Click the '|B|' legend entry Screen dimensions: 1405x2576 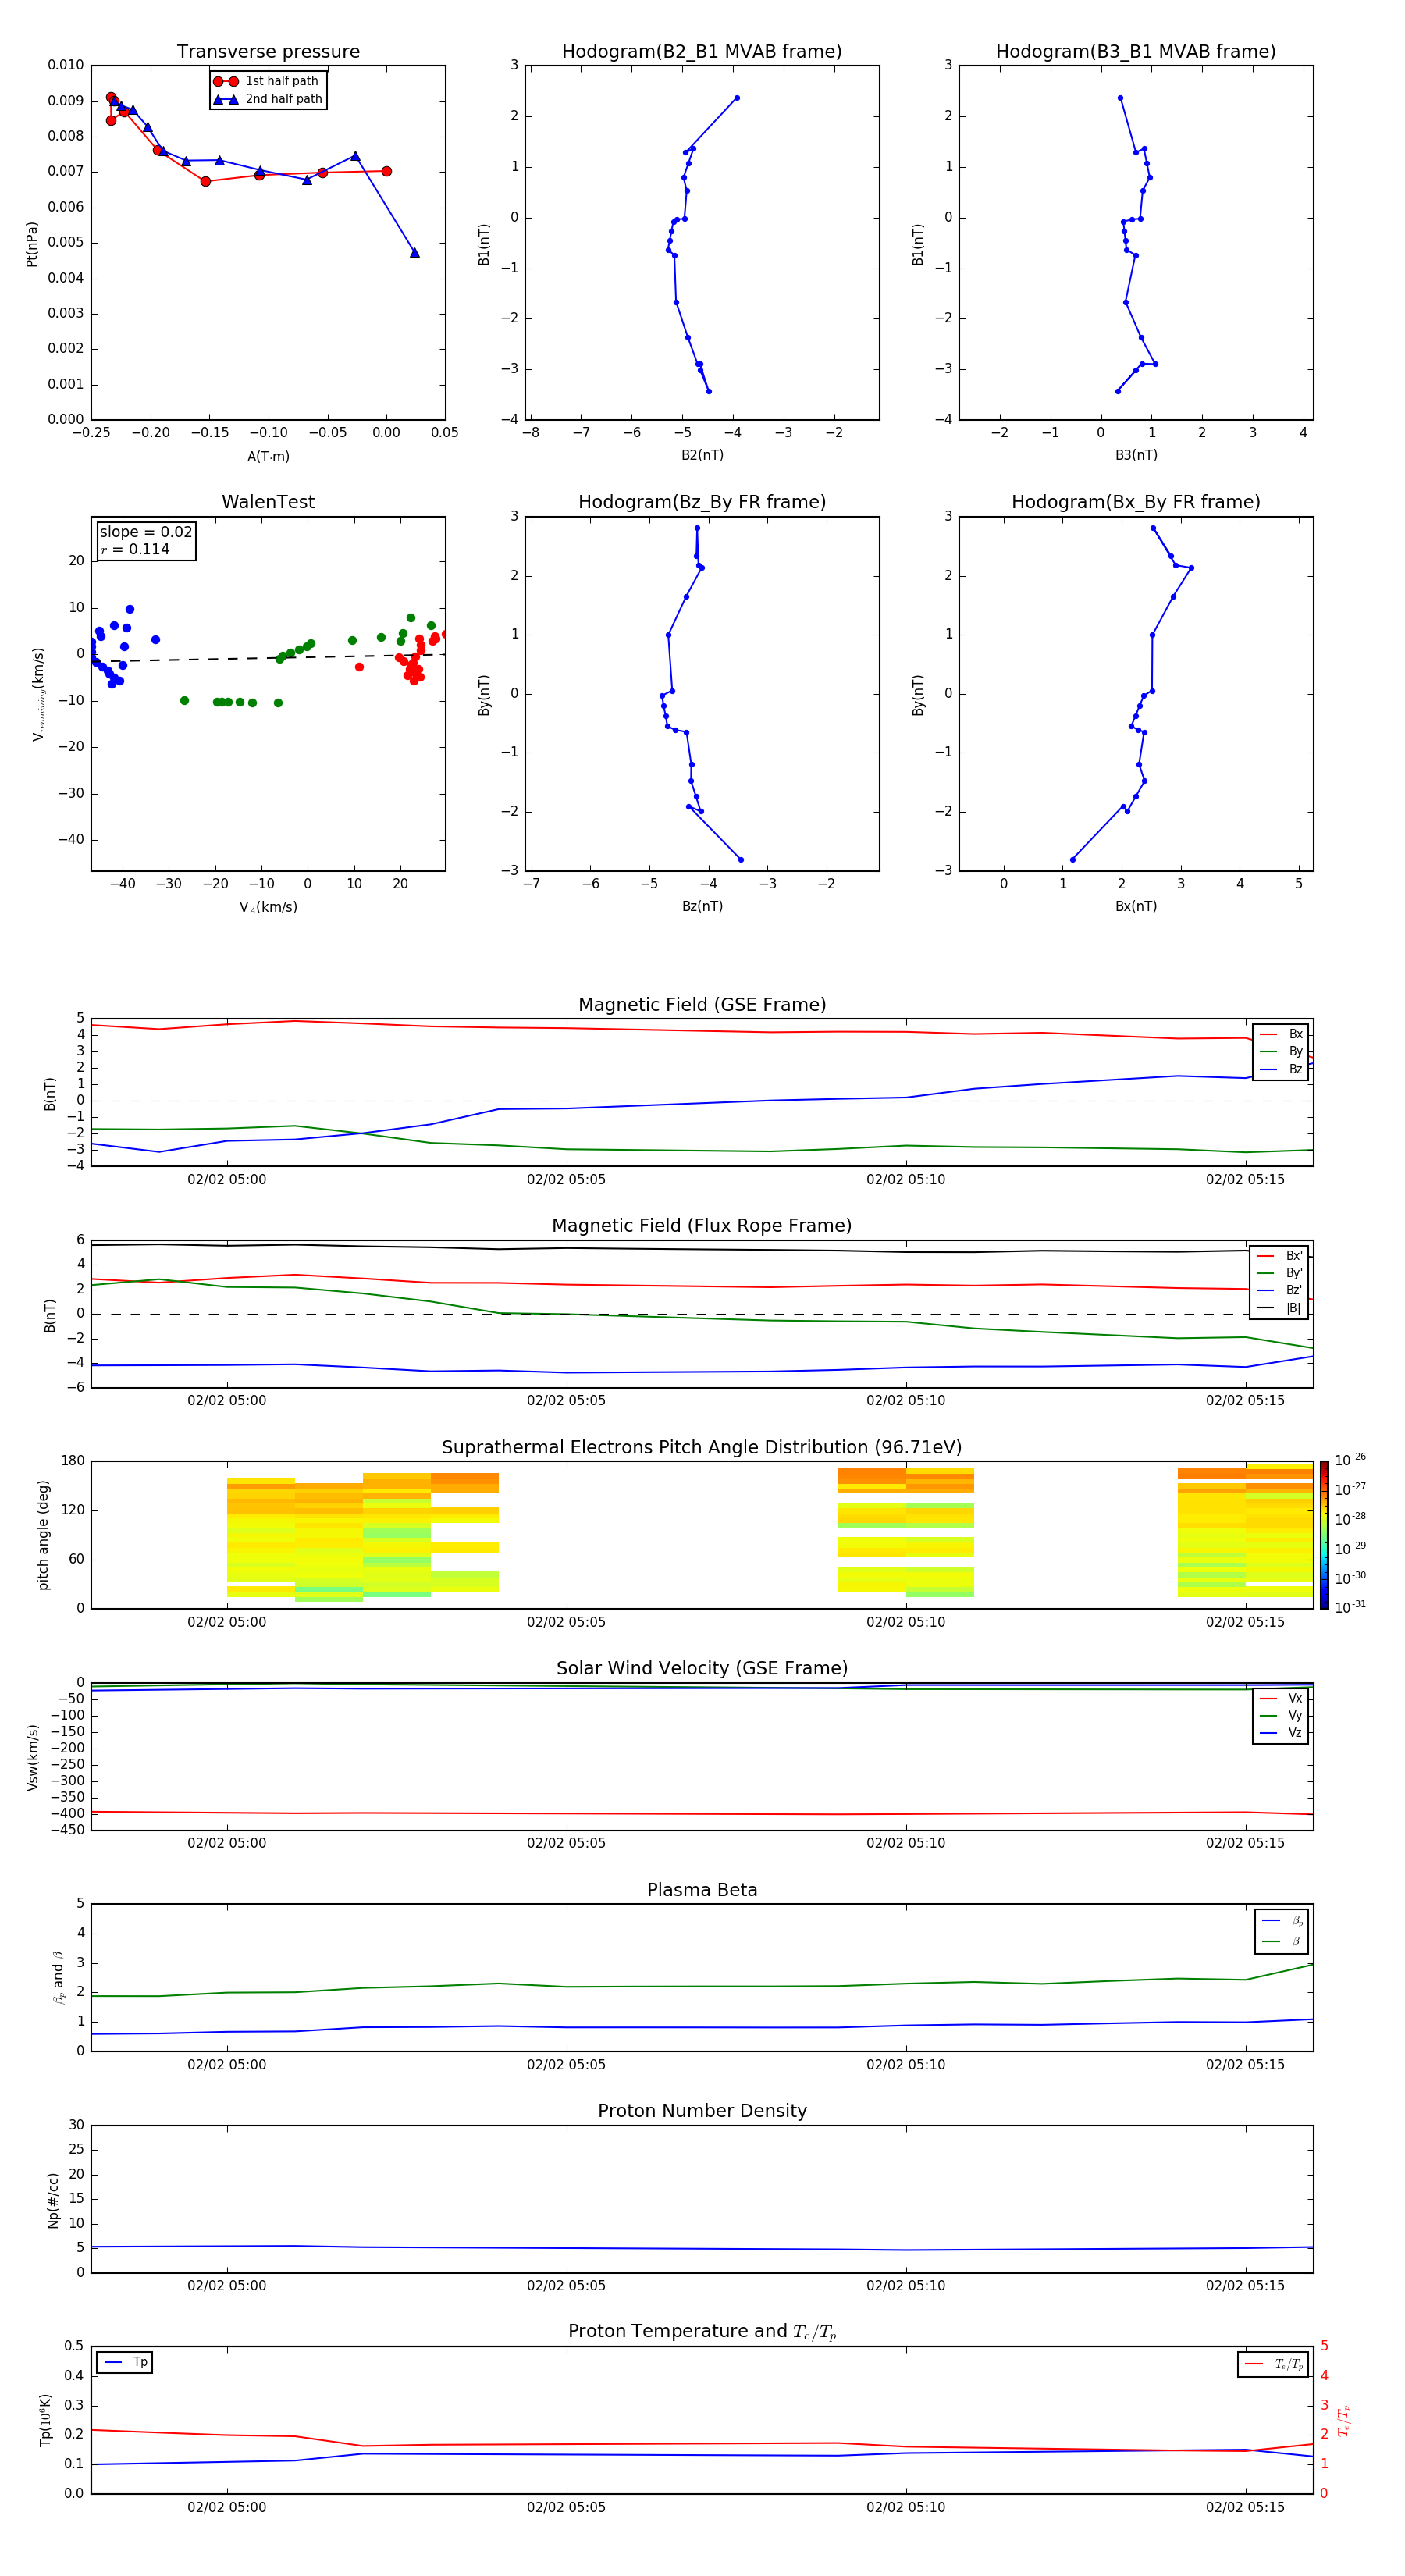[x=1279, y=1308]
